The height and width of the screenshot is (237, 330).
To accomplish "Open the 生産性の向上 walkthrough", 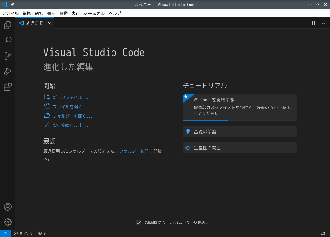I will [x=240, y=148].
